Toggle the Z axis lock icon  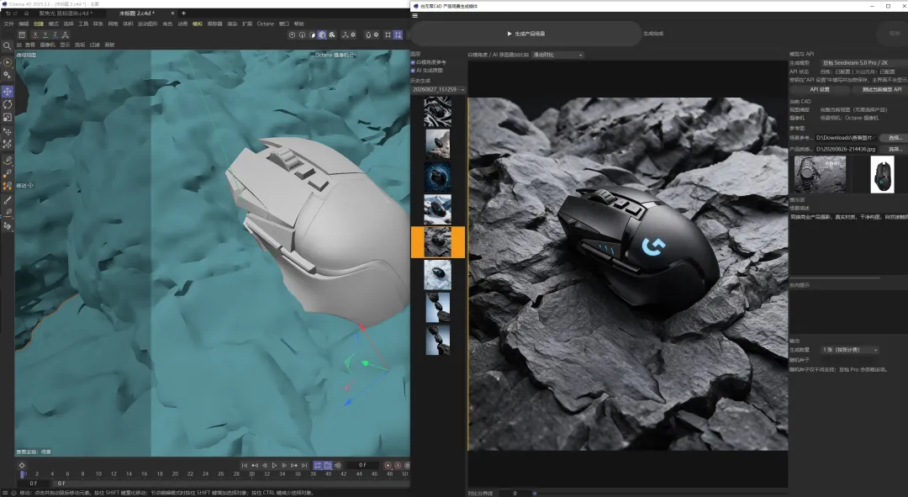(55, 34)
